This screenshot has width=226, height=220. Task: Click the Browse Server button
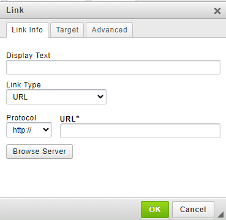coord(39,152)
